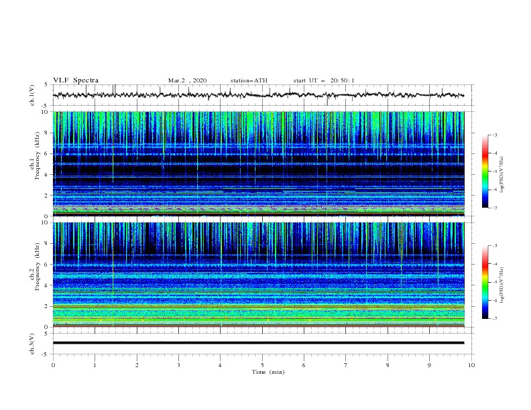Click the ch.1 color bar "log(PSD)(V²/Hz)" label
The height and width of the screenshot is (410, 531).
(x=502, y=175)
